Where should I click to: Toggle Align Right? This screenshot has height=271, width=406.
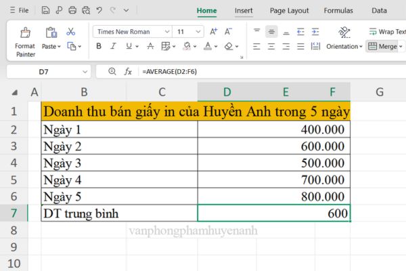tap(286, 47)
